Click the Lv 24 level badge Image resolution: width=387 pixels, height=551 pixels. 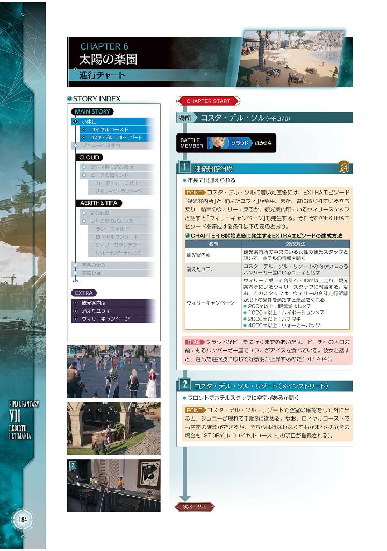click(343, 167)
